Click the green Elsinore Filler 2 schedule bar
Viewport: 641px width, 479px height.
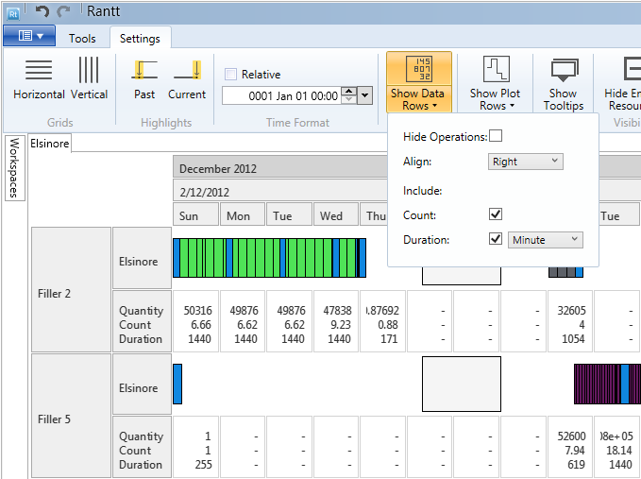click(x=264, y=258)
